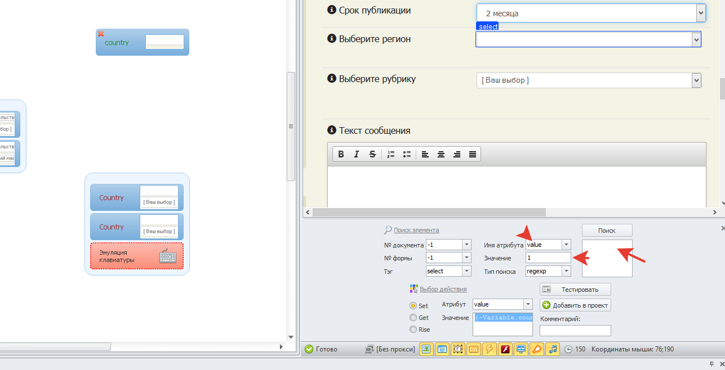
Task: Toggle image loading icon in status bar
Action: pyautogui.click(x=426, y=349)
